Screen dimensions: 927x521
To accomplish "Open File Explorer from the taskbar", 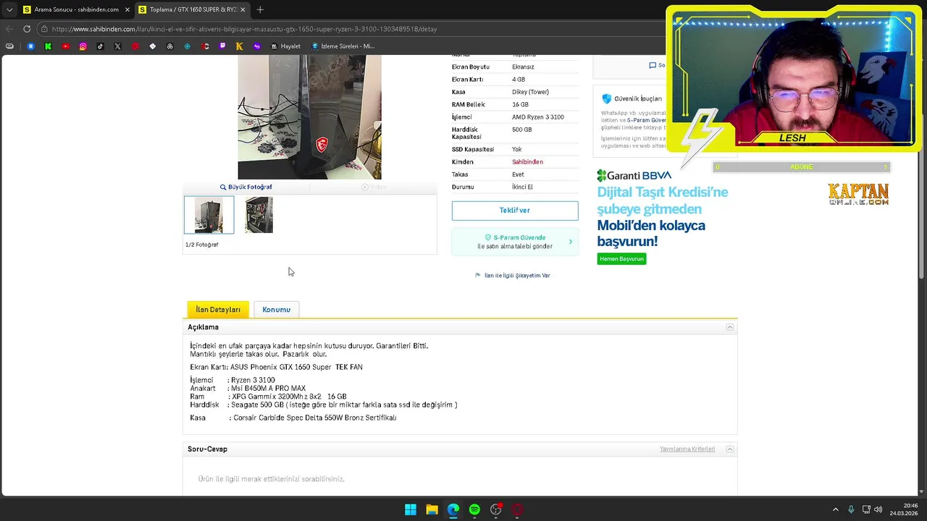I will pyautogui.click(x=432, y=509).
